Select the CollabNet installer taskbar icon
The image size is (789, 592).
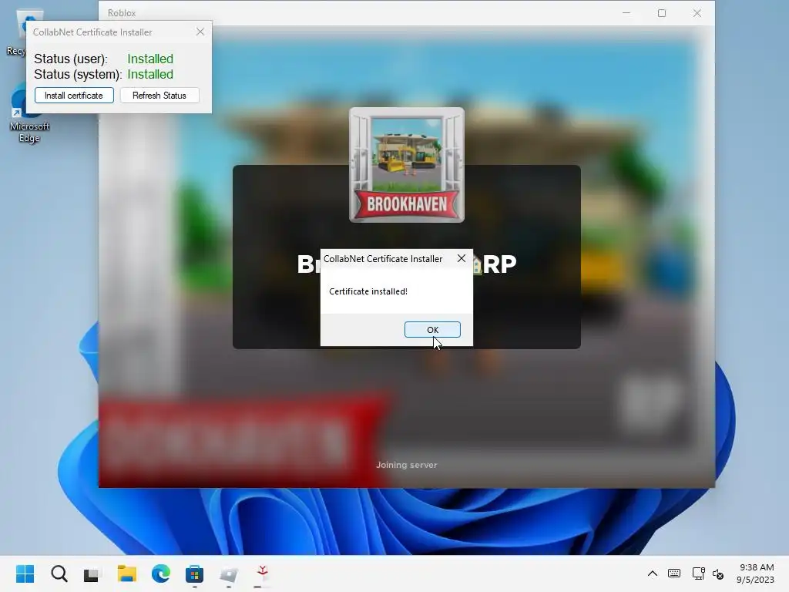tap(262, 573)
